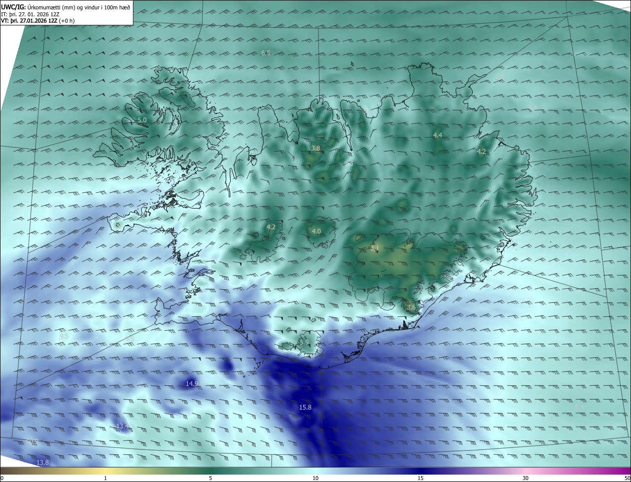Click the '10' tick on the color scale
The height and width of the screenshot is (482, 631).
tap(315, 478)
